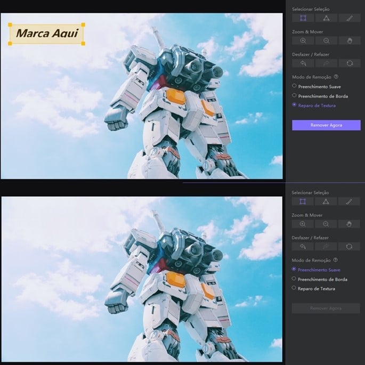Choose the polygon selection tool in upper panel
Viewport: 365px width, 365px height.
(326, 18)
